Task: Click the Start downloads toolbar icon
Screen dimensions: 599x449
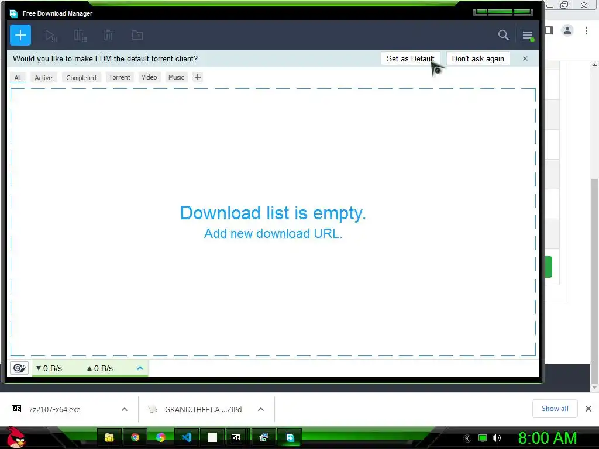Action: pos(50,36)
